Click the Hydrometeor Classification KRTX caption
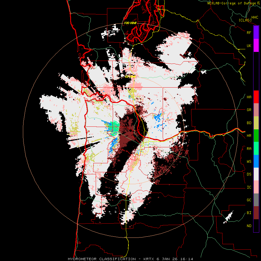 click(x=130, y=259)
